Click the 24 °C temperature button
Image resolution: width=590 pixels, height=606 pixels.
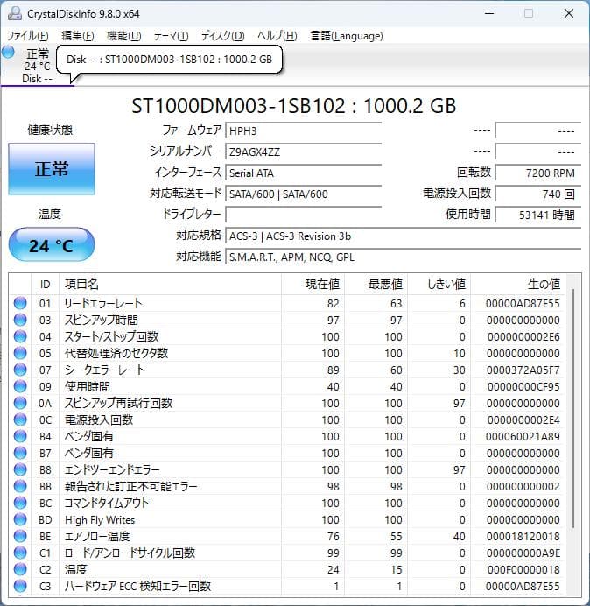click(x=52, y=245)
